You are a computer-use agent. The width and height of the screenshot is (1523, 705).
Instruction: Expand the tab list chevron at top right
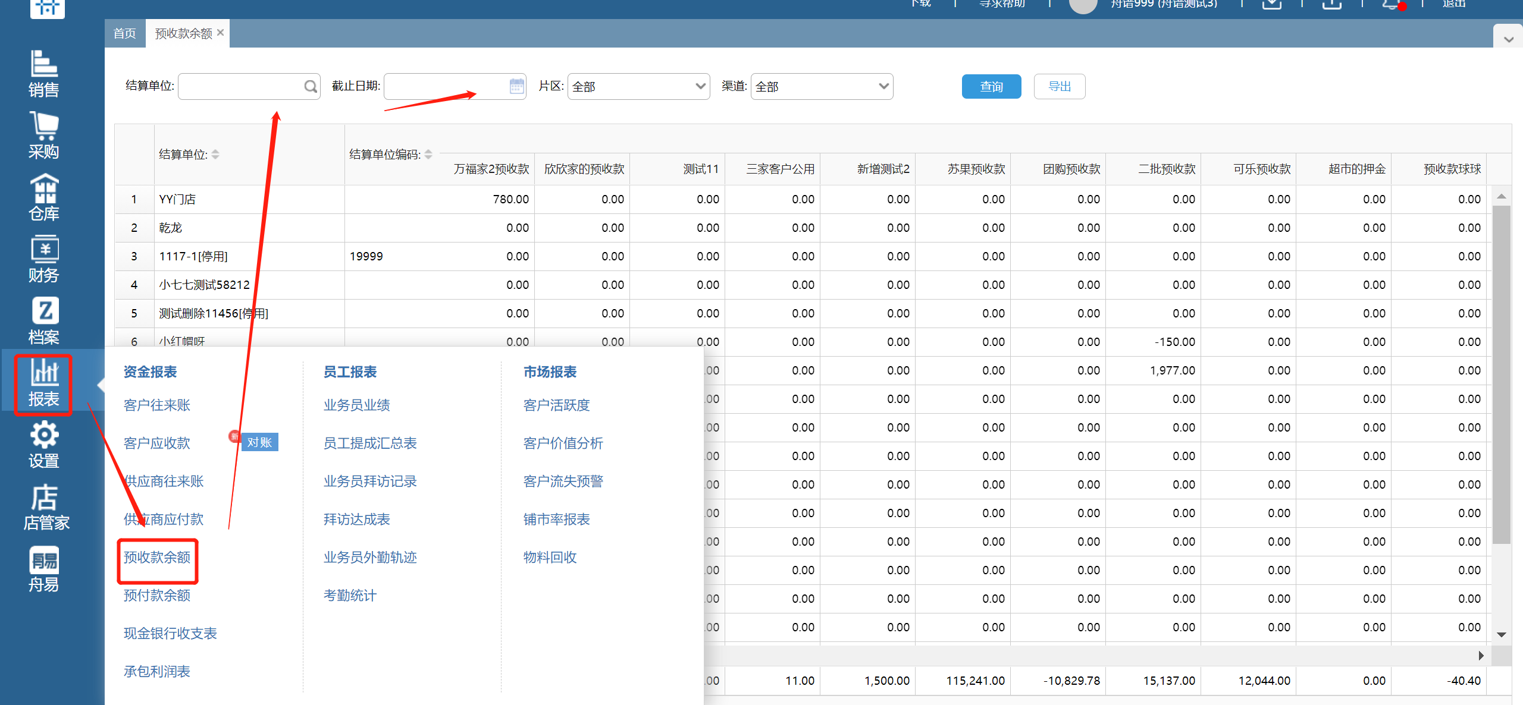[x=1508, y=39]
